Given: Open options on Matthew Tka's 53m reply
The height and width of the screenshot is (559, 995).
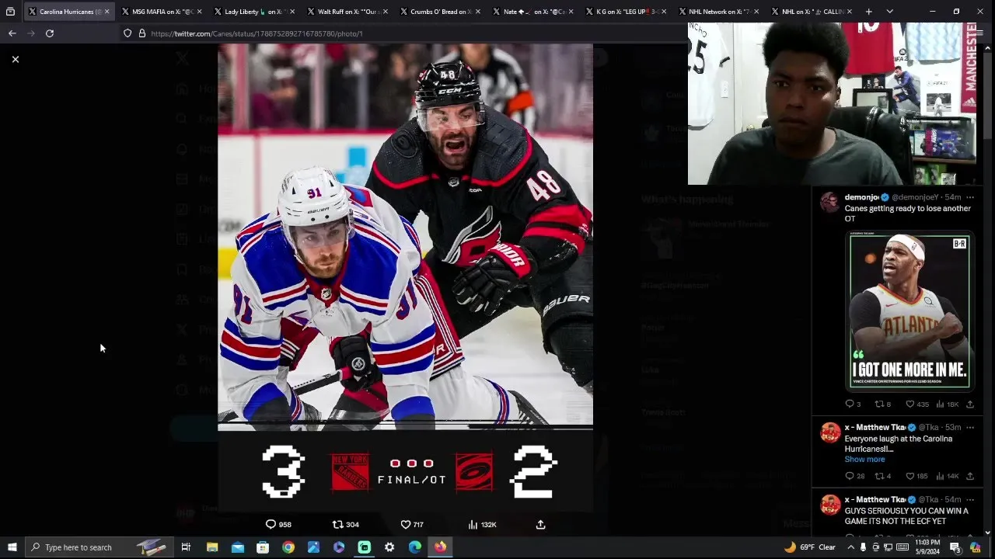Looking at the screenshot, I should (x=969, y=427).
